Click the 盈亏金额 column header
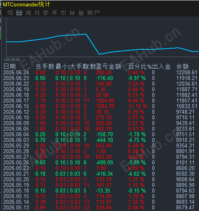This screenshot has width=199, height=211. 109,66
